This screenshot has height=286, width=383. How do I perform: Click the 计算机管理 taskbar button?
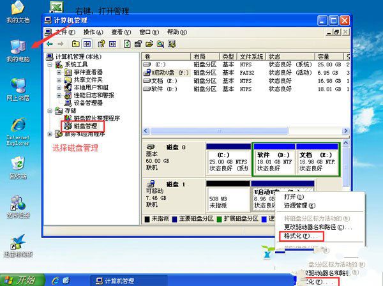118,280
